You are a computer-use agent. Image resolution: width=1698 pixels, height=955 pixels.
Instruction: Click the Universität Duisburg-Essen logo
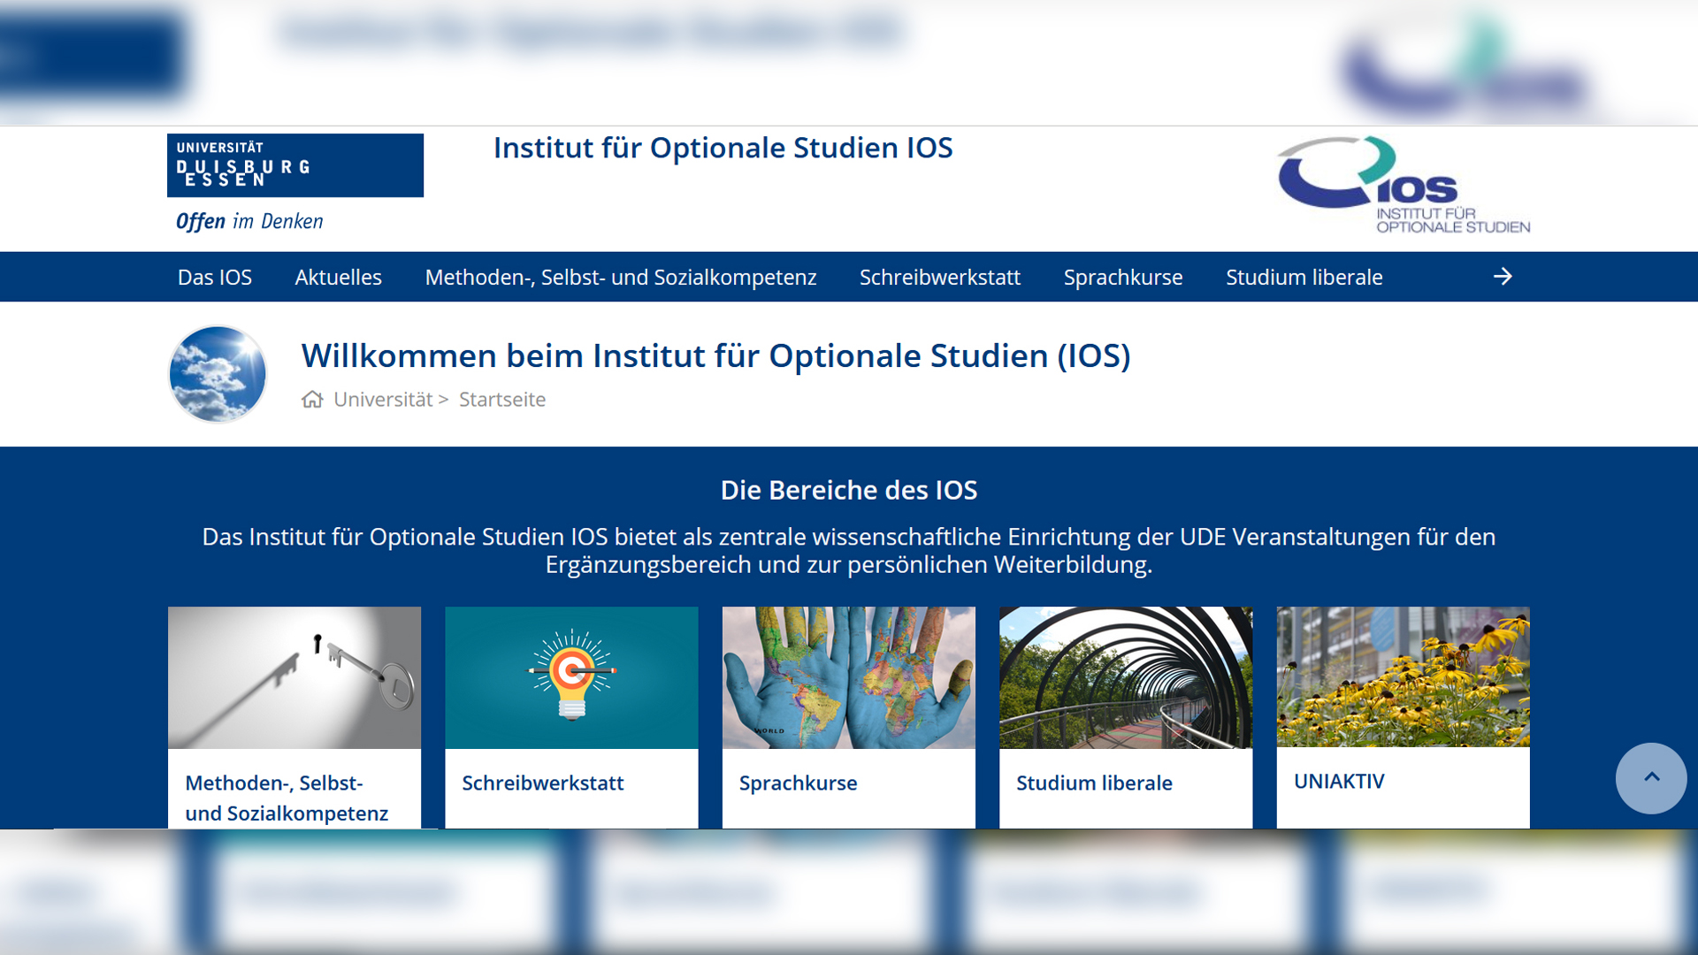[x=294, y=166]
